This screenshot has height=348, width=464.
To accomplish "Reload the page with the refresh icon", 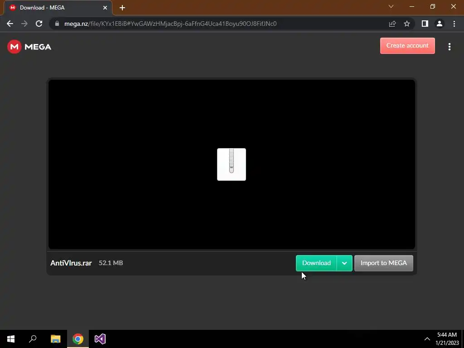I will tap(39, 24).
